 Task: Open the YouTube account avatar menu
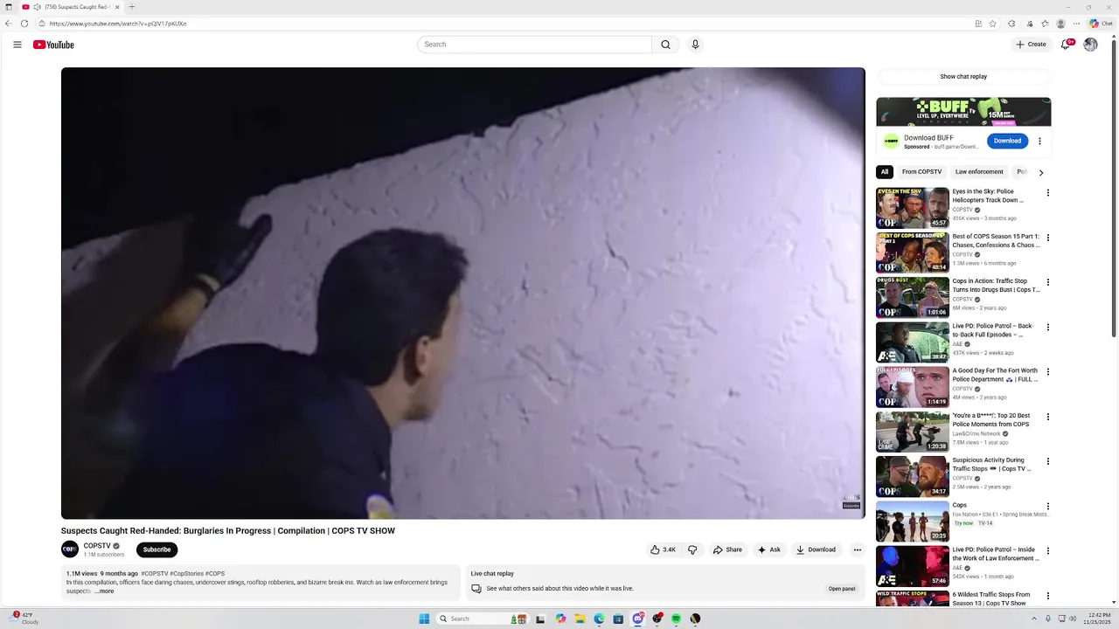[x=1090, y=45]
